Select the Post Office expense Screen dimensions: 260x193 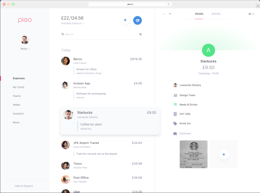click(x=102, y=179)
